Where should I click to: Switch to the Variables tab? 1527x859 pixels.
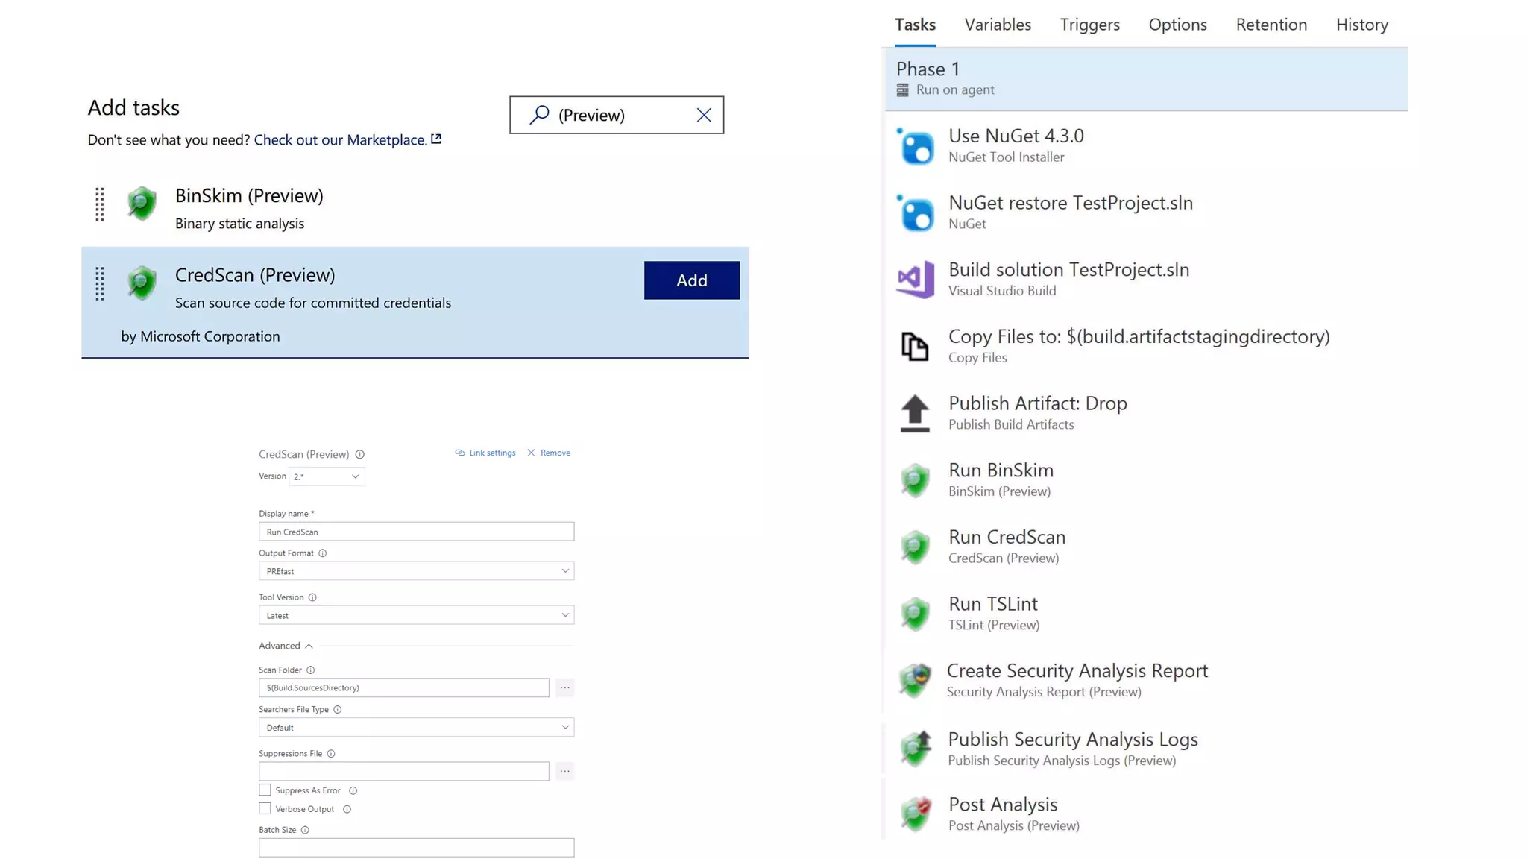click(998, 25)
